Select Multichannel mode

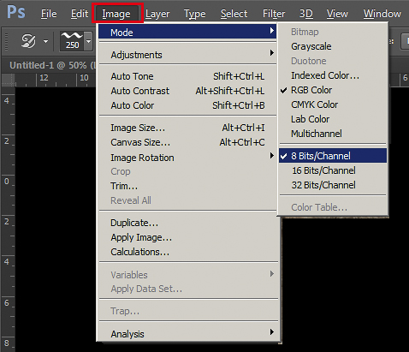(x=333, y=134)
